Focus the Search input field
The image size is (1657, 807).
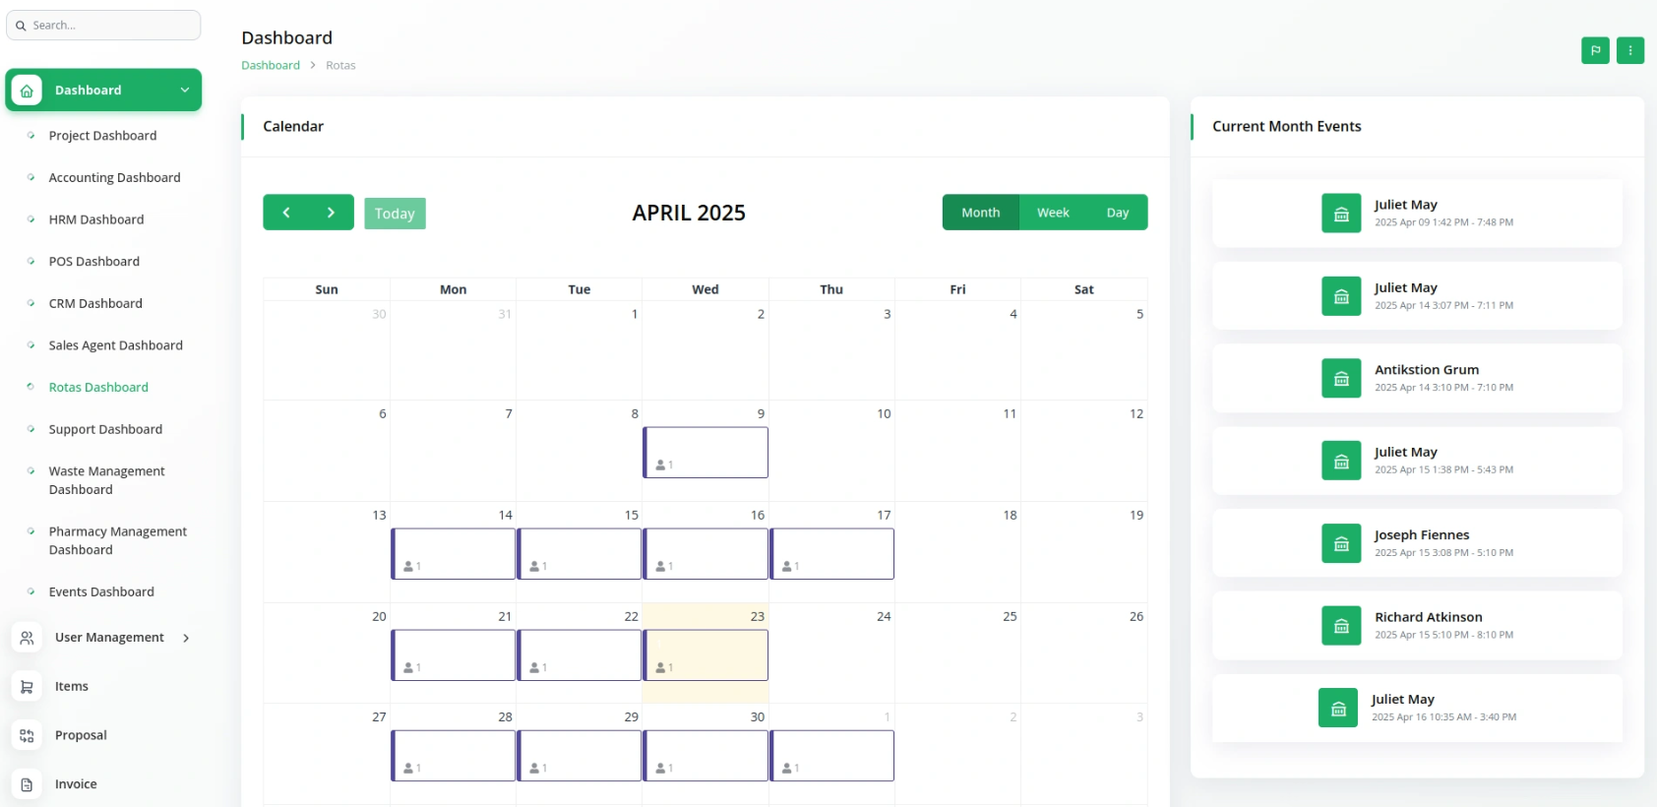tap(103, 26)
